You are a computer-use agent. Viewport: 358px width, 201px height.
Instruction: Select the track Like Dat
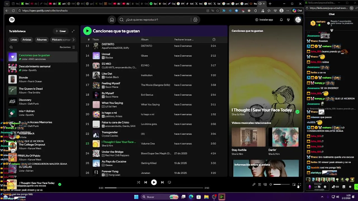point(154,75)
